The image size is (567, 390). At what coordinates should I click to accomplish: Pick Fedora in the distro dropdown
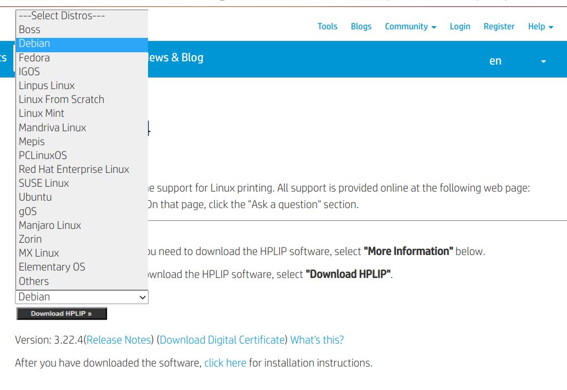[82, 58]
